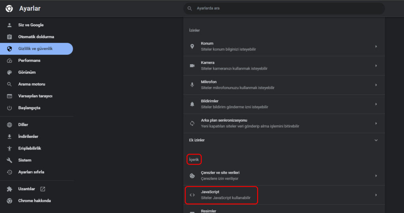
Task: Click the Konum permission row title
Action: [207, 43]
